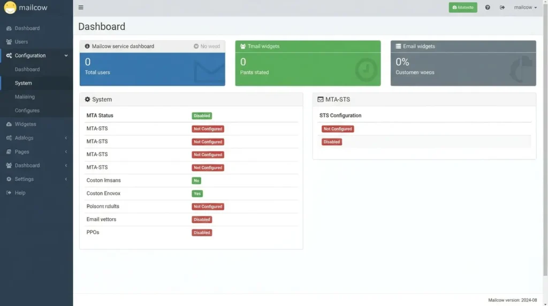548x306 pixels.
Task: Open the mailcow user dropdown
Action: click(526, 7)
